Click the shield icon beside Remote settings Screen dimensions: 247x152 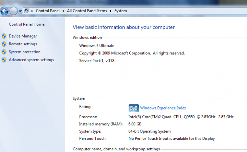click(4, 44)
